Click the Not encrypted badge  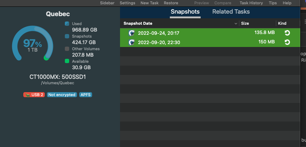62,95
